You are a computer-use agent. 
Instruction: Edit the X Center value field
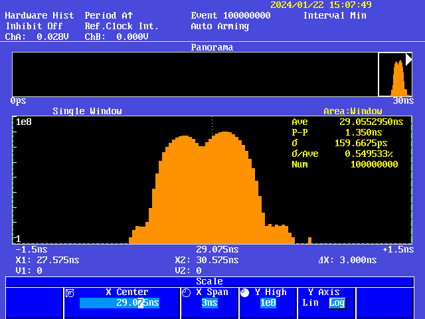coord(120,303)
